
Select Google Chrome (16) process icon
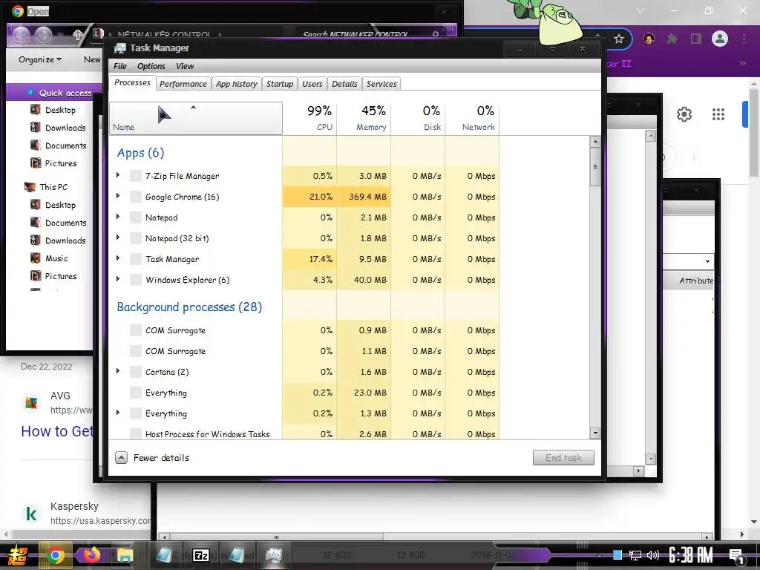coord(136,196)
